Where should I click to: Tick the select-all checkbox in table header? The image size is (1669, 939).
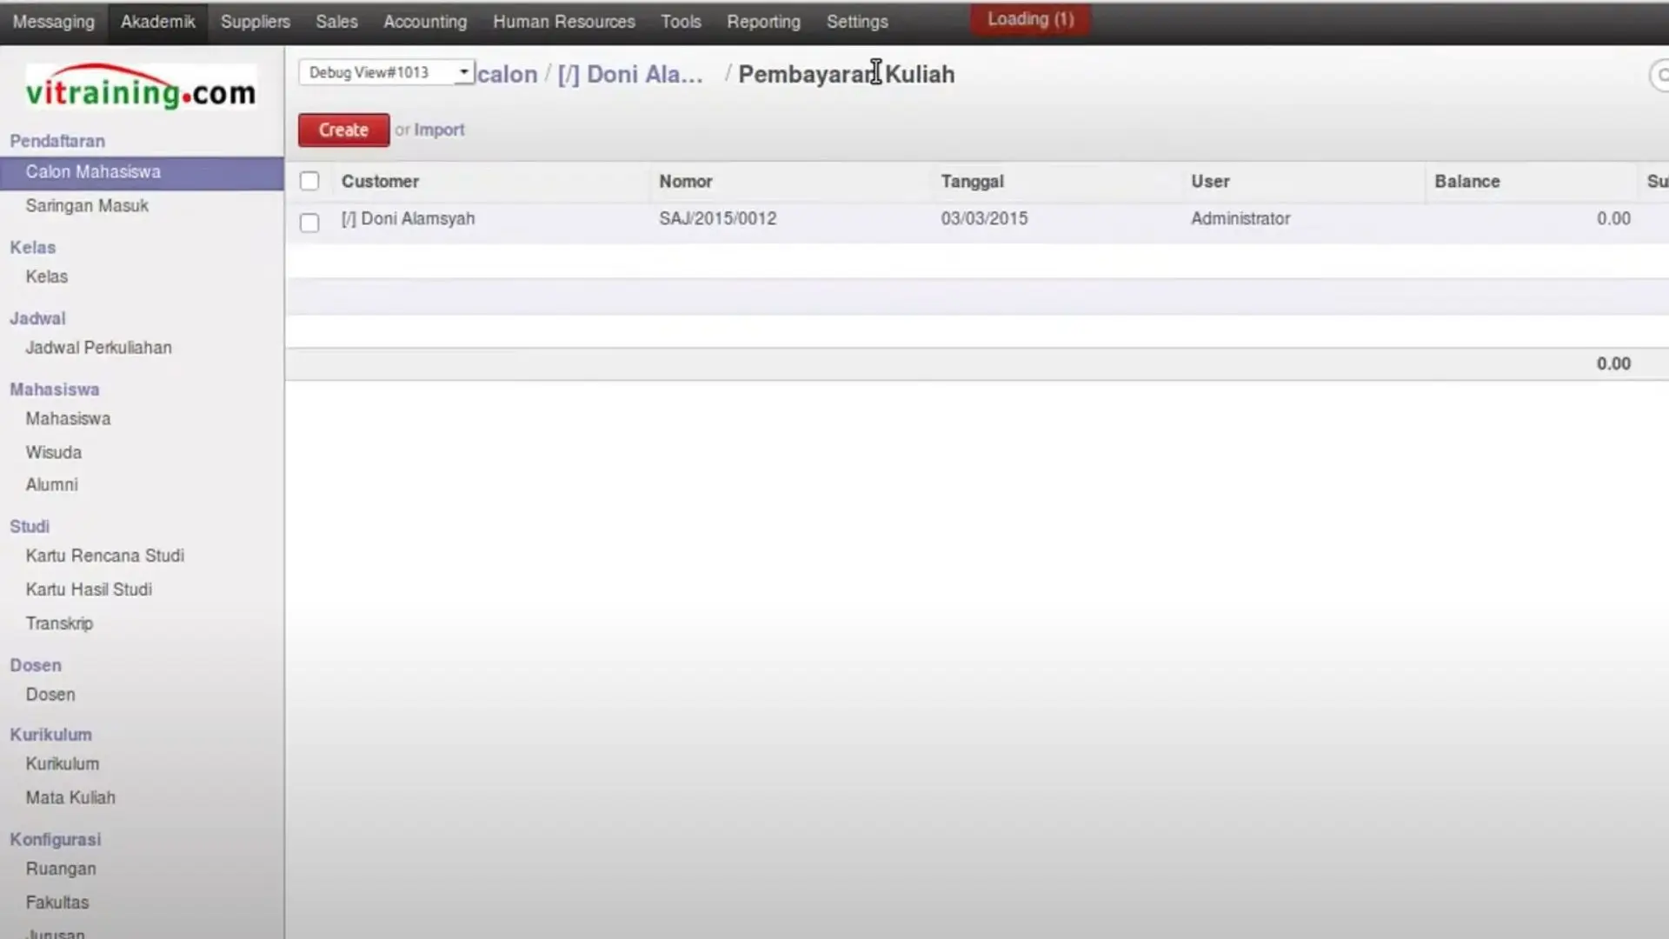coord(309,181)
